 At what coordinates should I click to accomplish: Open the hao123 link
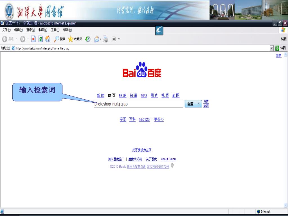(144, 120)
